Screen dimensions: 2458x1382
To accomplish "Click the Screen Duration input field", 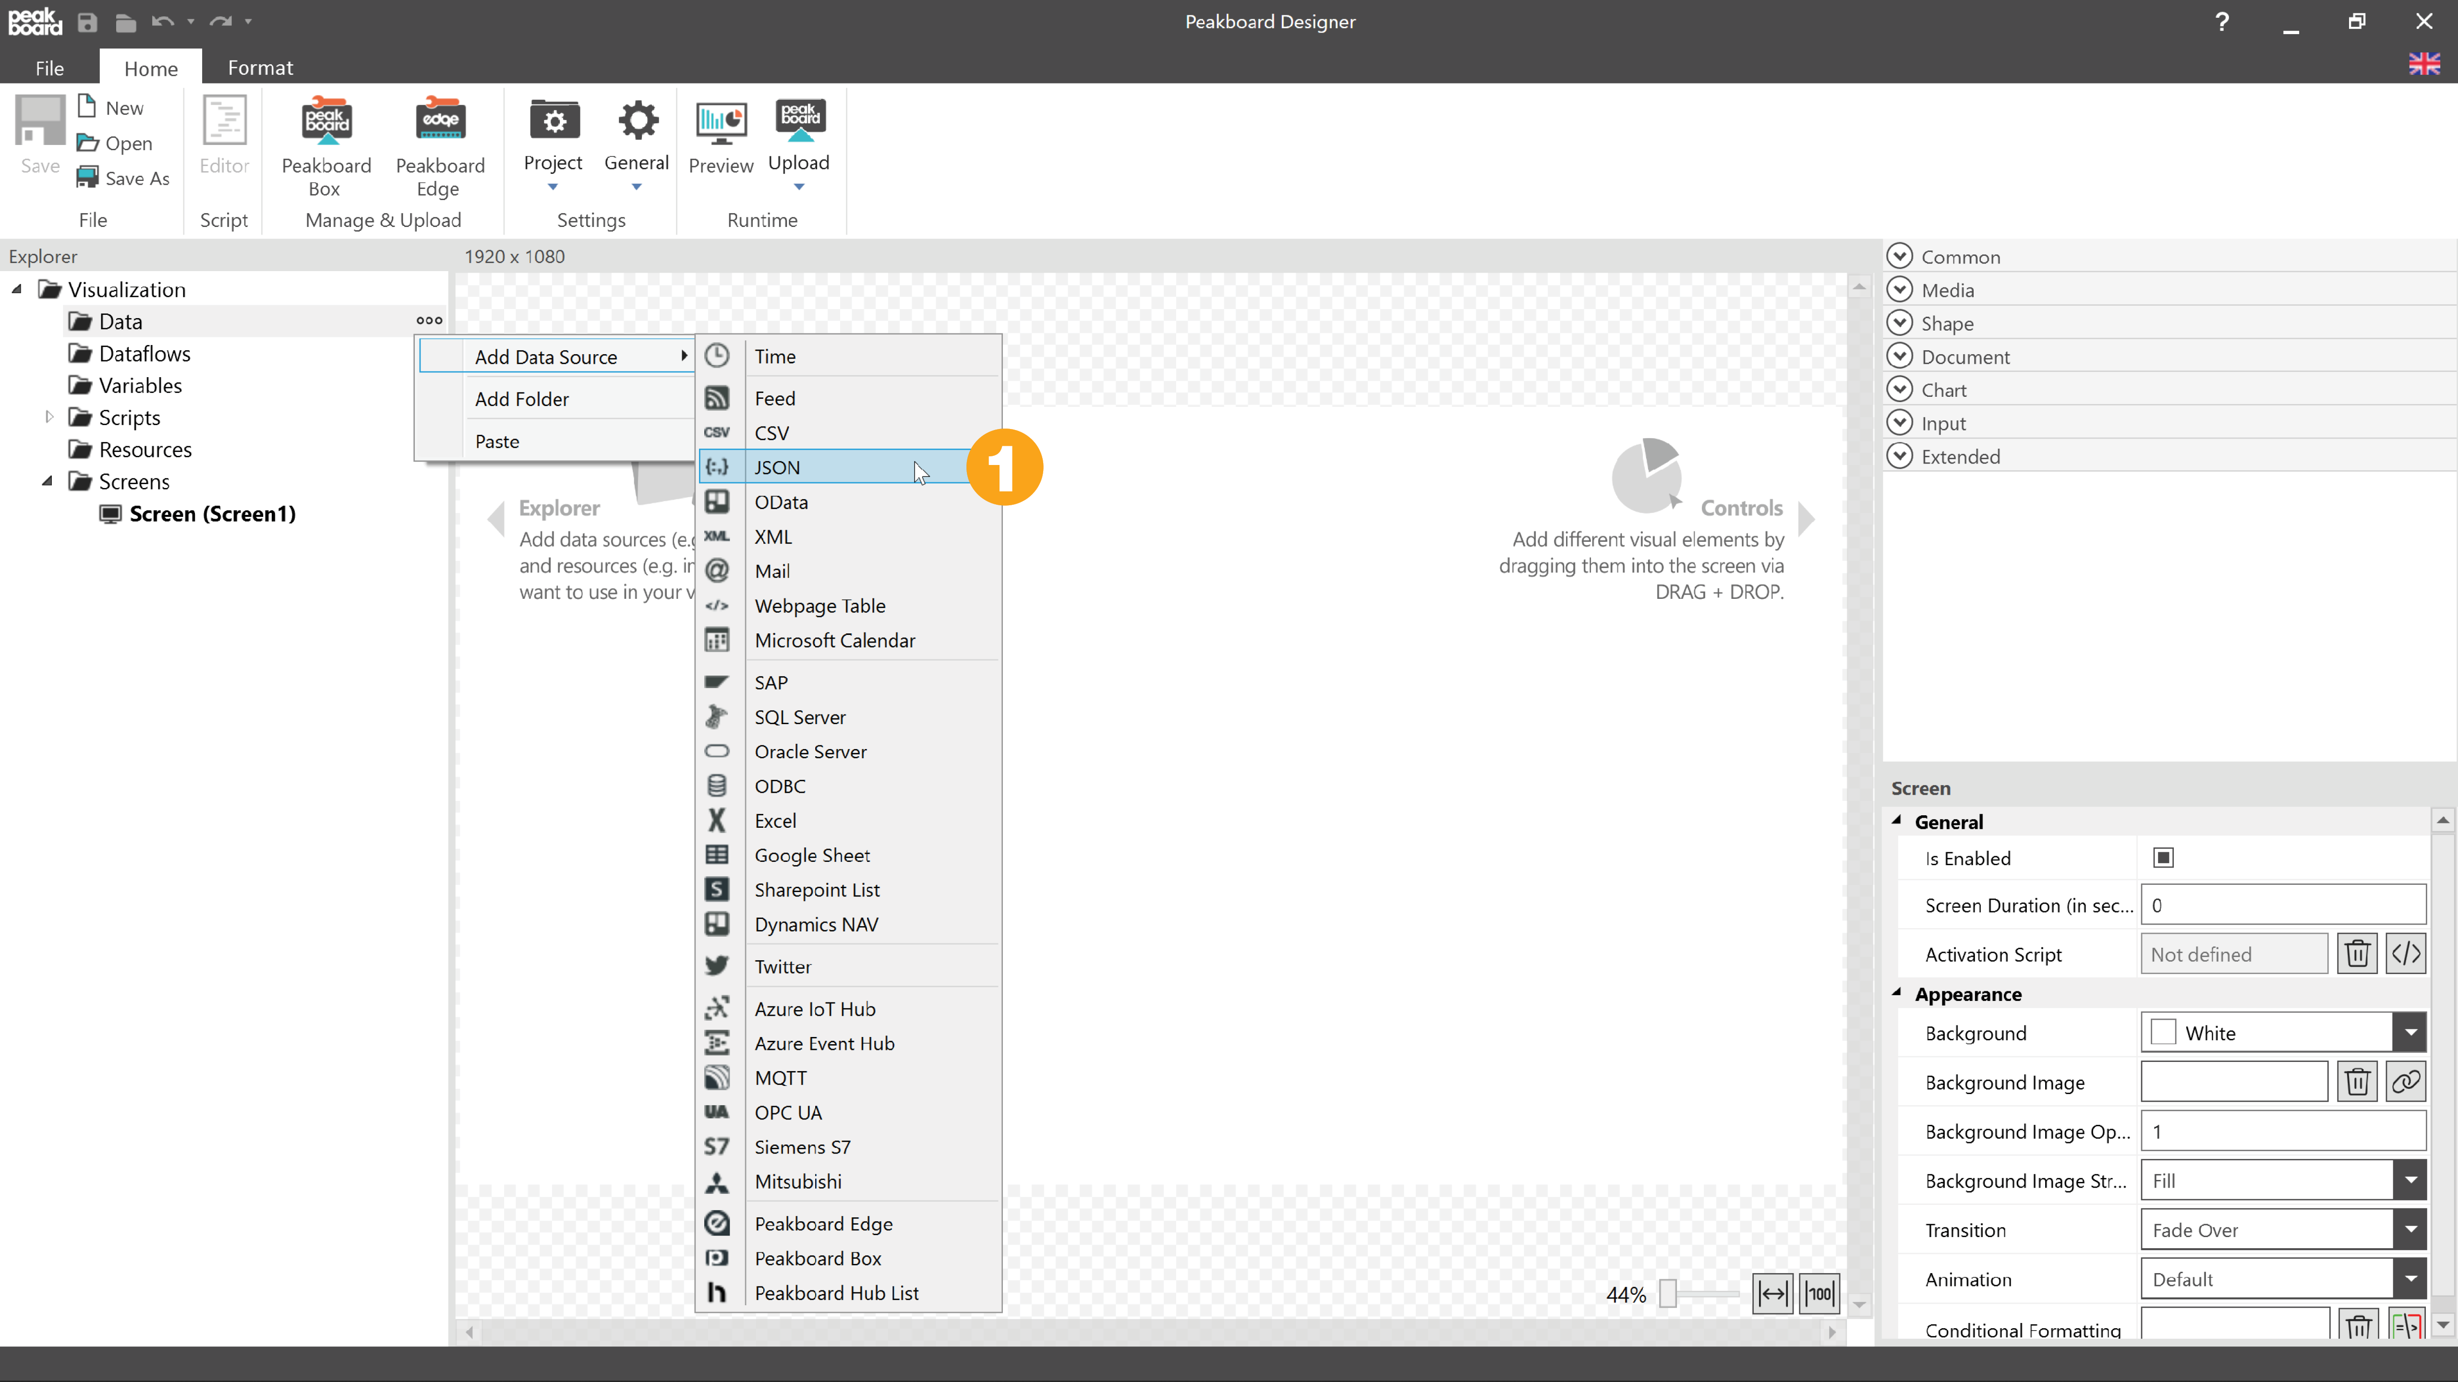I will (x=2283, y=904).
